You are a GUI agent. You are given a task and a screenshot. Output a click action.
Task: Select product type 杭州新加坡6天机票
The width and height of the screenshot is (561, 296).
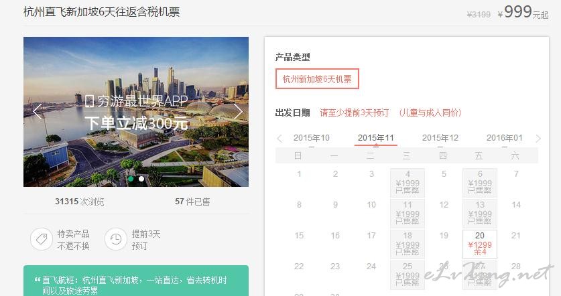[x=317, y=79]
